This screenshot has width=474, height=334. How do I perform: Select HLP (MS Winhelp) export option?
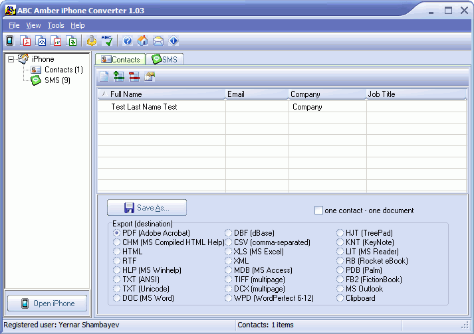117,270
